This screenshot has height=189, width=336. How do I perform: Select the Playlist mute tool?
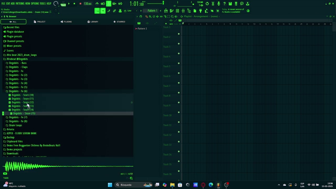pos(157,17)
